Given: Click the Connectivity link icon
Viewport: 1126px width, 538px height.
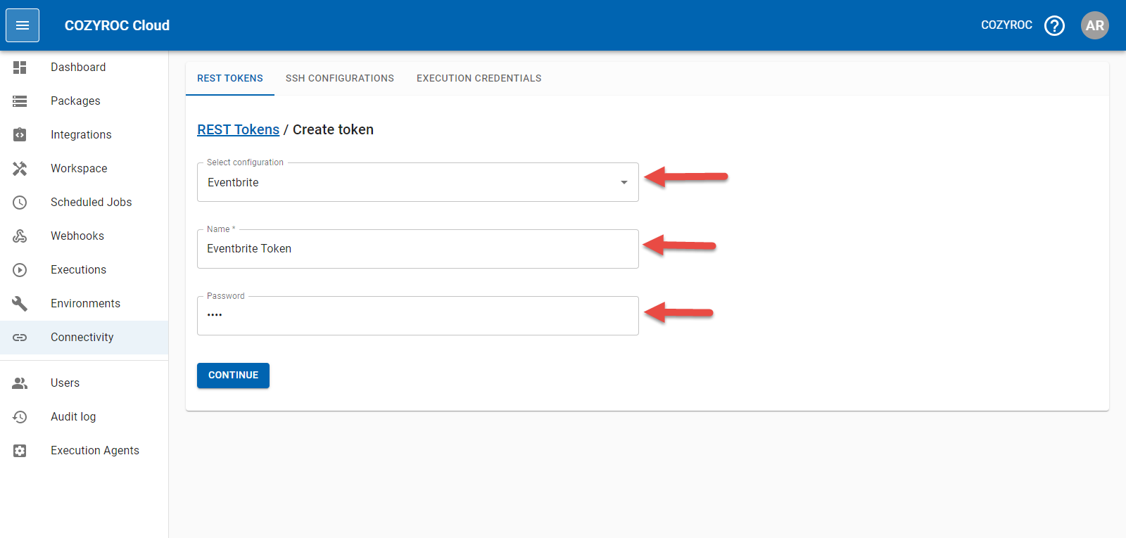Looking at the screenshot, I should (x=20, y=338).
